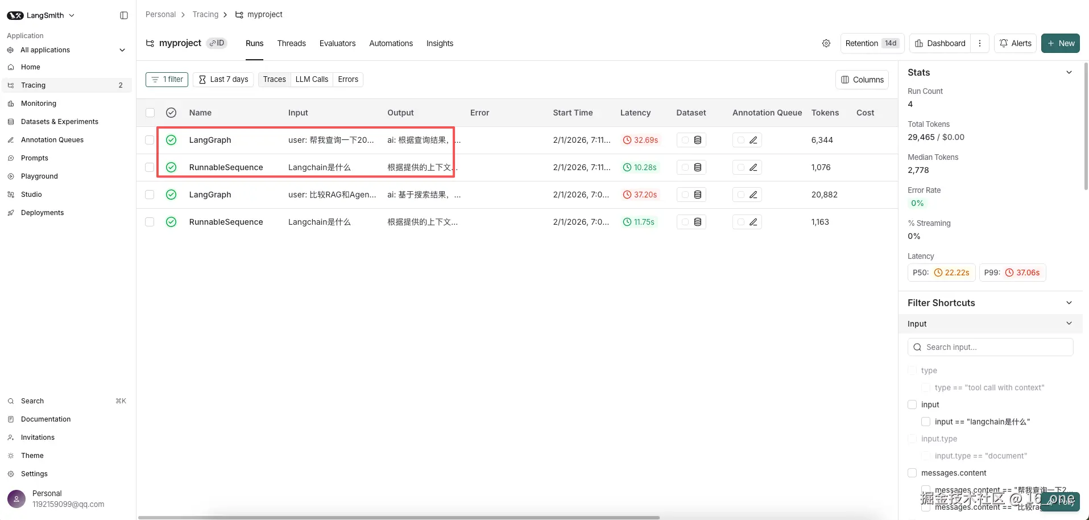Open the Insights tab

[440, 43]
